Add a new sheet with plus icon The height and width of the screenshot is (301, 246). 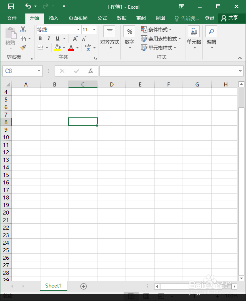click(84, 286)
